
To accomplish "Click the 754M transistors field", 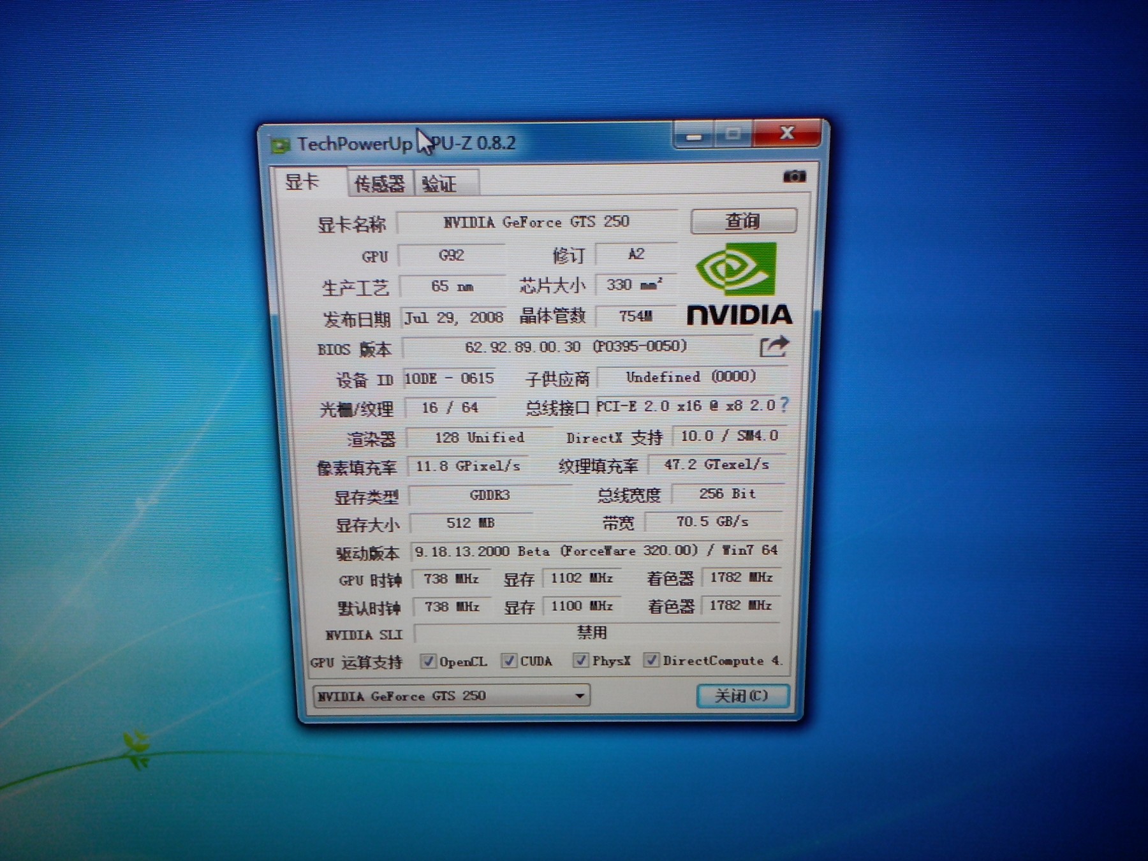I will 636,316.
